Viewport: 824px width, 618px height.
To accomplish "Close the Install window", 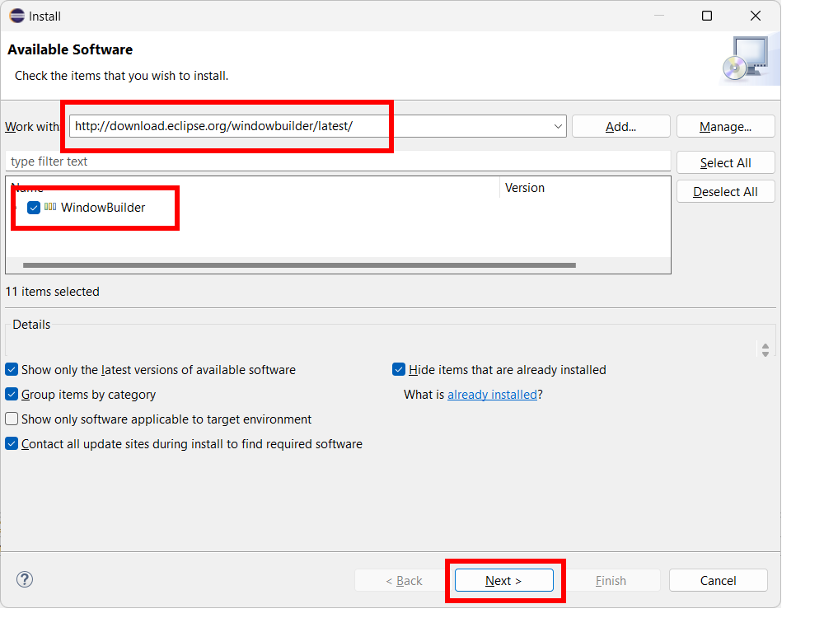I will click(x=755, y=16).
